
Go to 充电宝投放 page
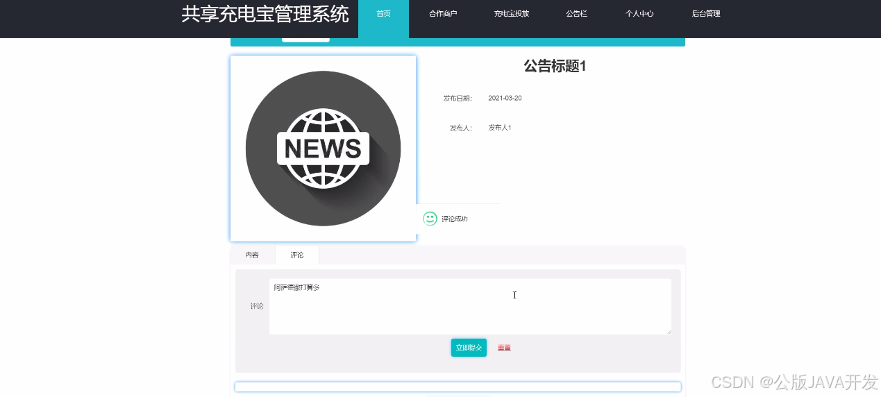click(x=512, y=14)
